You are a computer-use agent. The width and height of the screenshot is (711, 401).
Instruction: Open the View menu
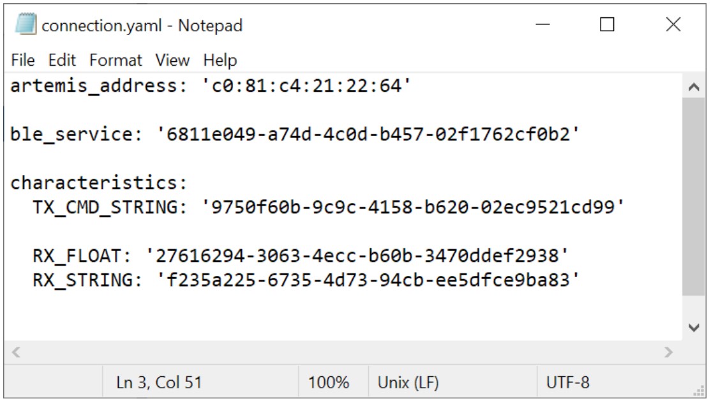pyautogui.click(x=172, y=60)
